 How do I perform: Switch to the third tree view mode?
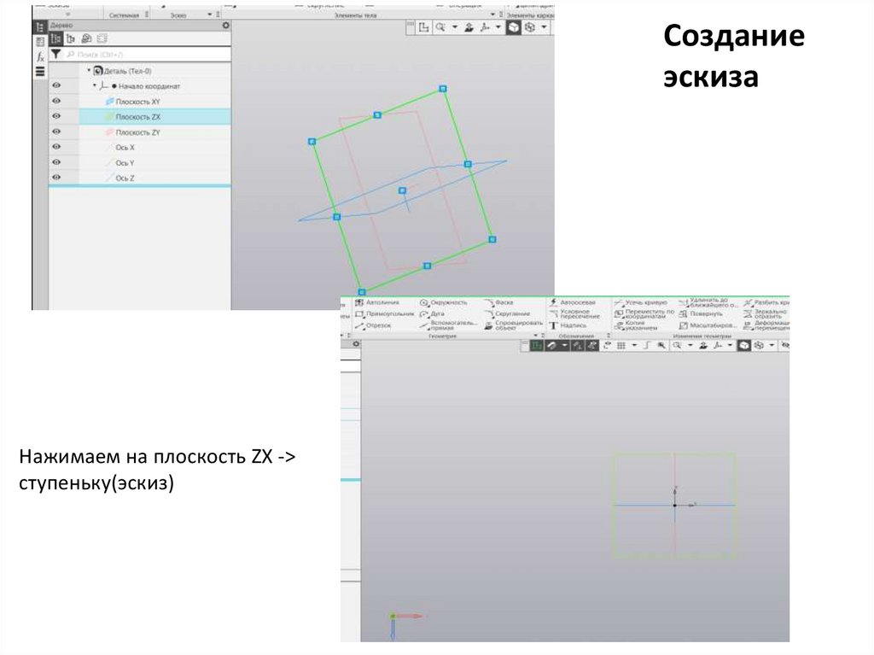pyautogui.click(x=86, y=38)
